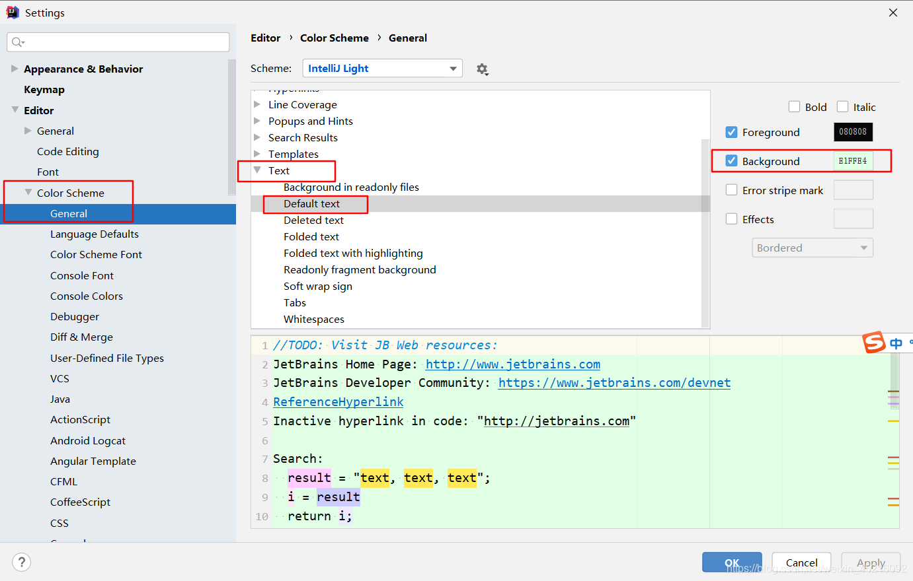Open the http://www.jetbrains.com link in preview

[x=513, y=364]
